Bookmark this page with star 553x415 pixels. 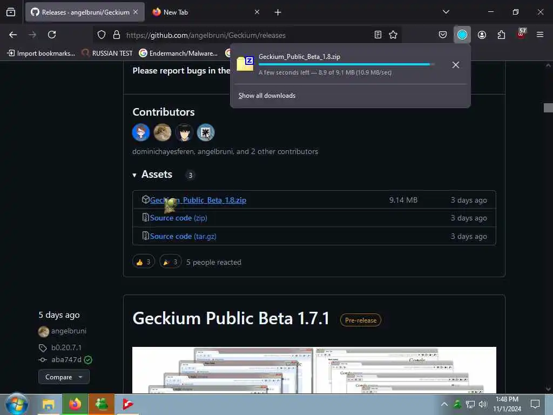393,35
